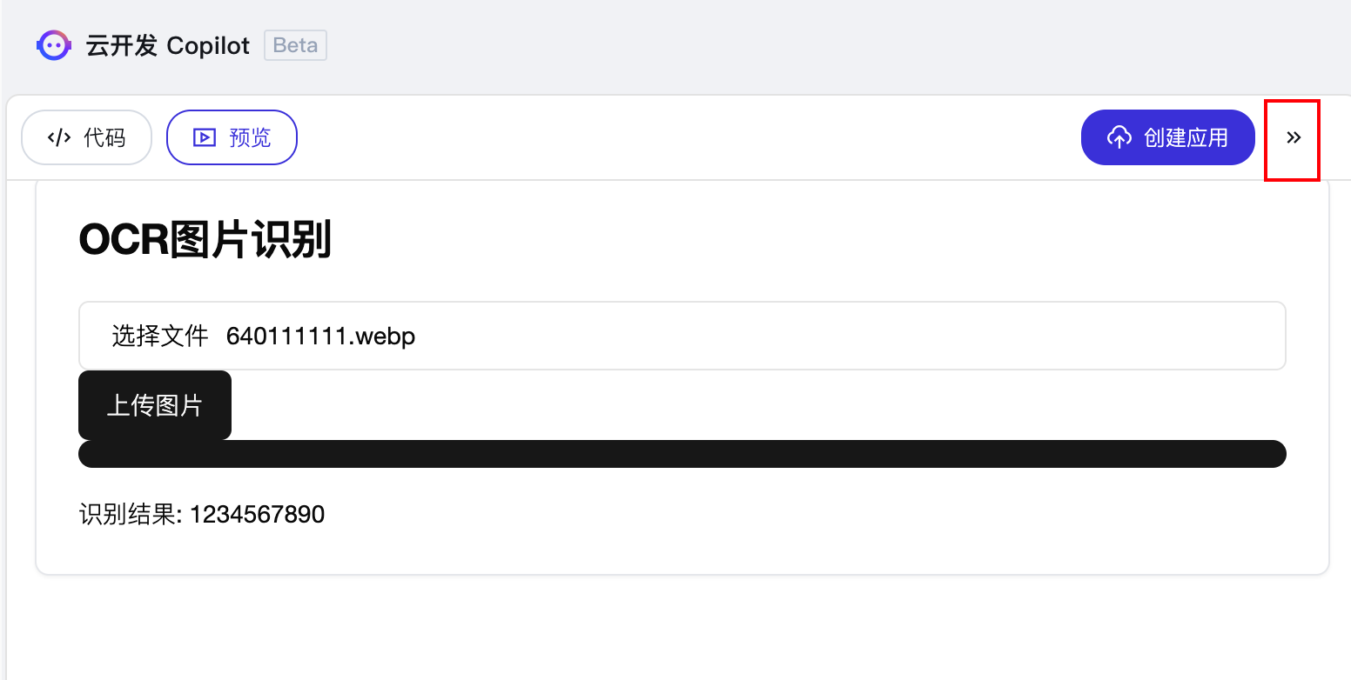
Task: Click empty area of the file input box
Action: pos(827,336)
